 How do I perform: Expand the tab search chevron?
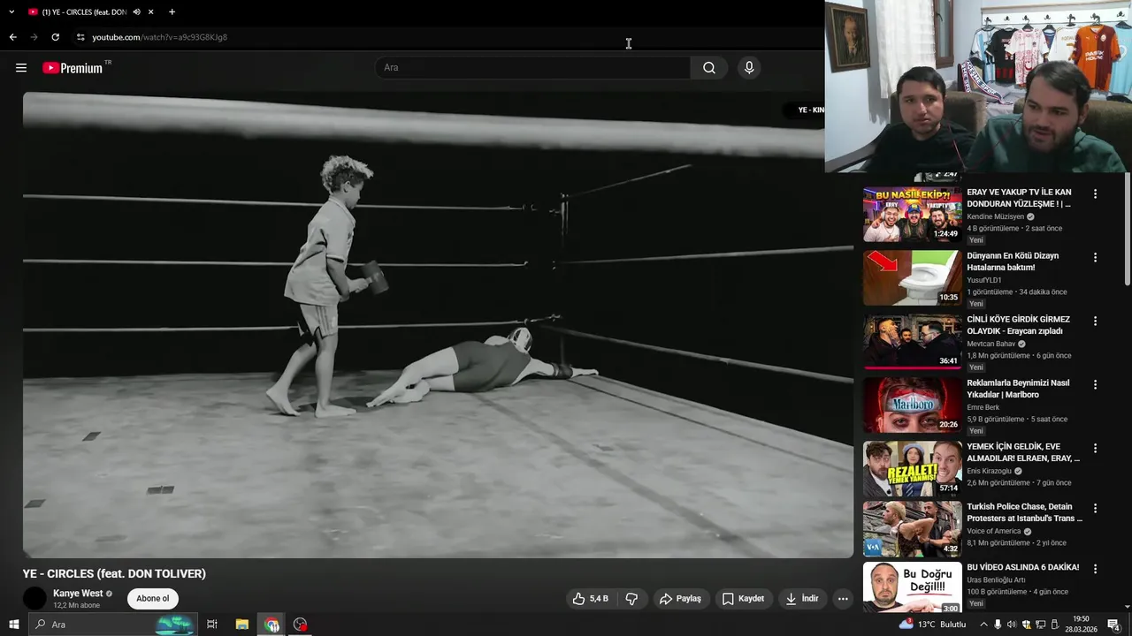pos(11,12)
